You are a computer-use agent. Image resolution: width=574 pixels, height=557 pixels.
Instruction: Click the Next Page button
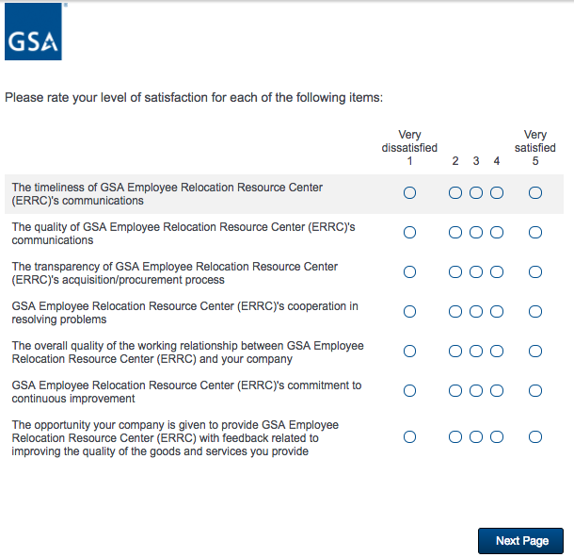520,541
